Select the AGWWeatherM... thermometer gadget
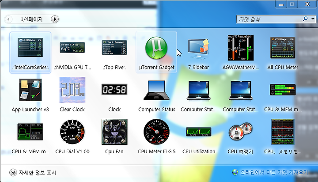Viewport: 318px width, 182px height. (x=241, y=48)
